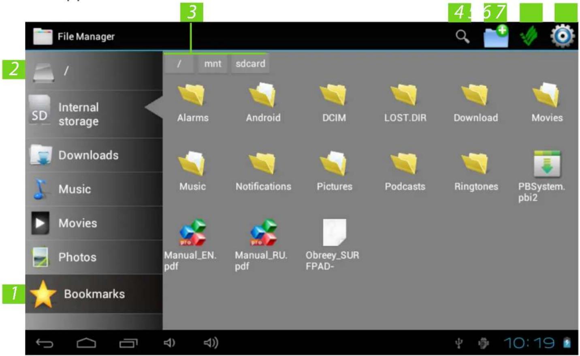This screenshot has height=356, width=580.
Task: Tap the Android back navigation button
Action: [x=45, y=343]
